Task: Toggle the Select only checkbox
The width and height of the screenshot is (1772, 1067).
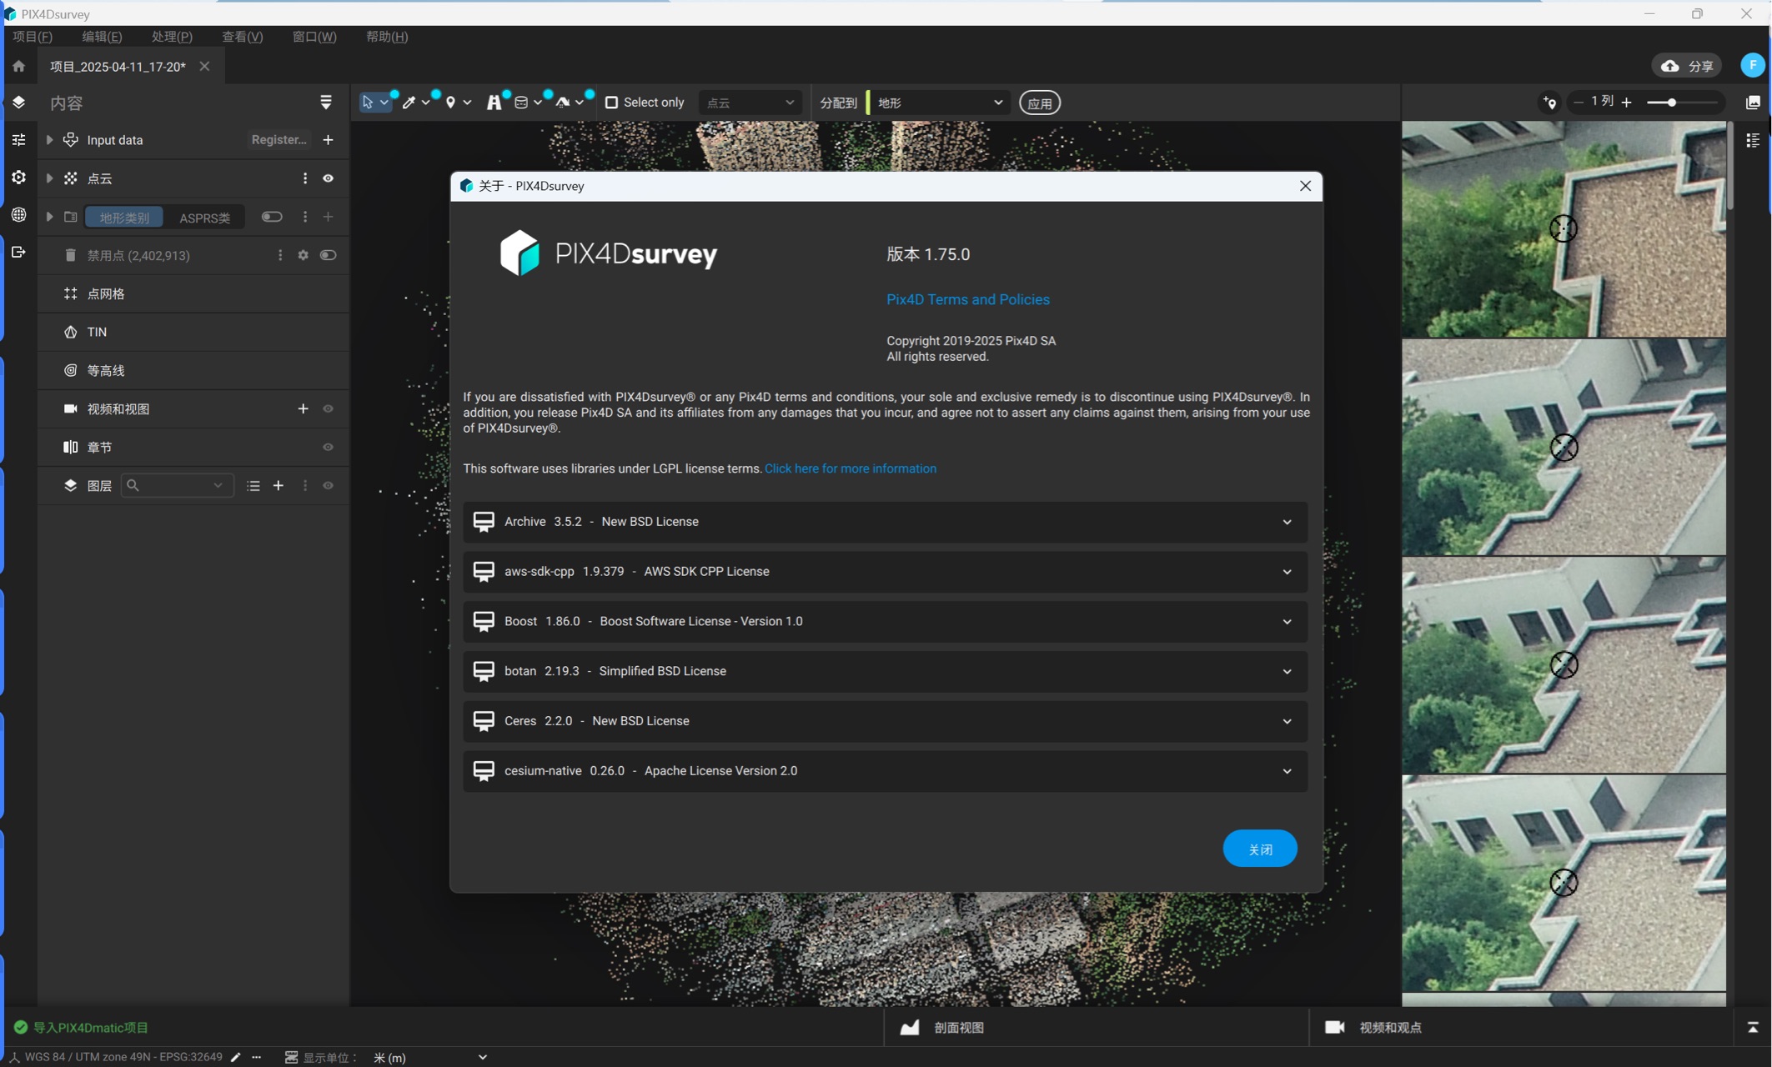Action: tap(611, 103)
